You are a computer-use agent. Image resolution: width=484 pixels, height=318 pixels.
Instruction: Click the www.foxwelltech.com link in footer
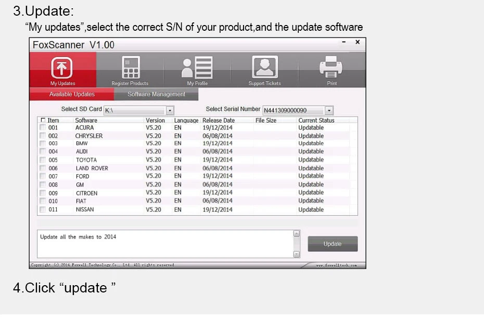[x=336, y=265]
